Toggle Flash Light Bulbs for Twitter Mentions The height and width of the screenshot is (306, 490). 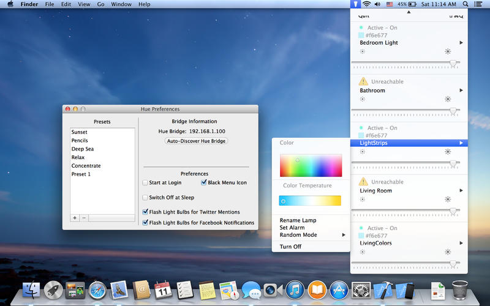click(x=145, y=212)
